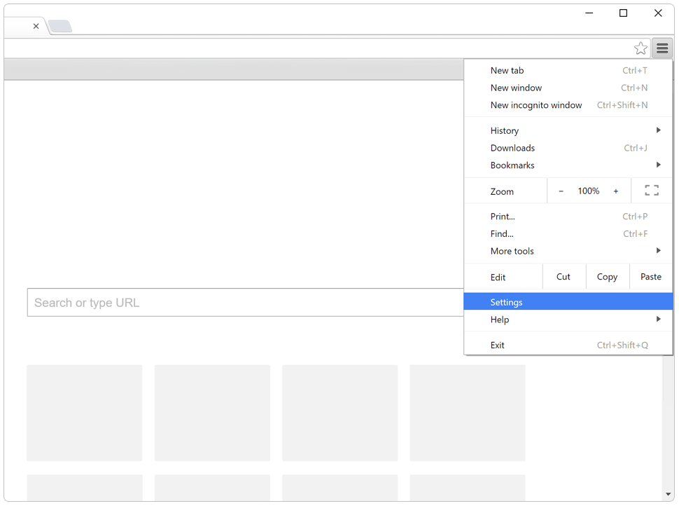Click the Cut button
Image resolution: width=679 pixels, height=506 pixels.
click(x=563, y=277)
